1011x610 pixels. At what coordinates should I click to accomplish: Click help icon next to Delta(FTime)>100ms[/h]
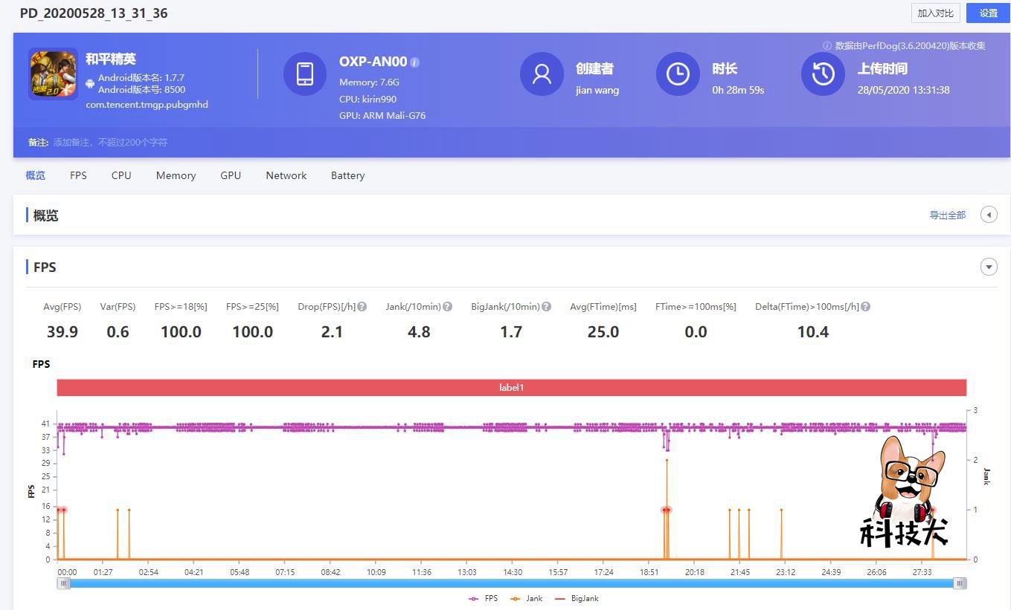866,307
